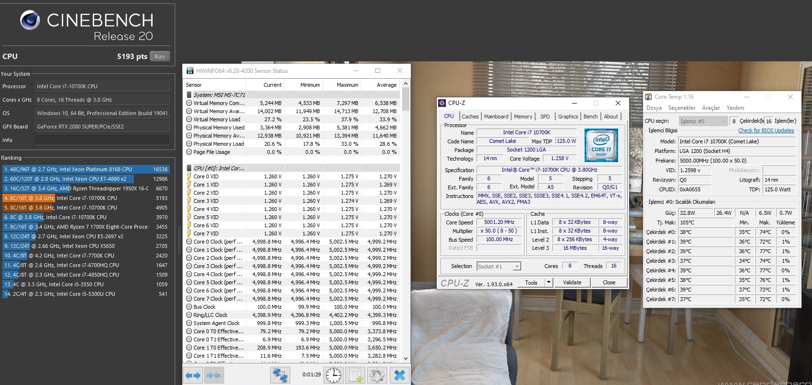The height and width of the screenshot is (385, 812).
Task: Click HWiNFO Sensor column header
Action: pos(215,85)
